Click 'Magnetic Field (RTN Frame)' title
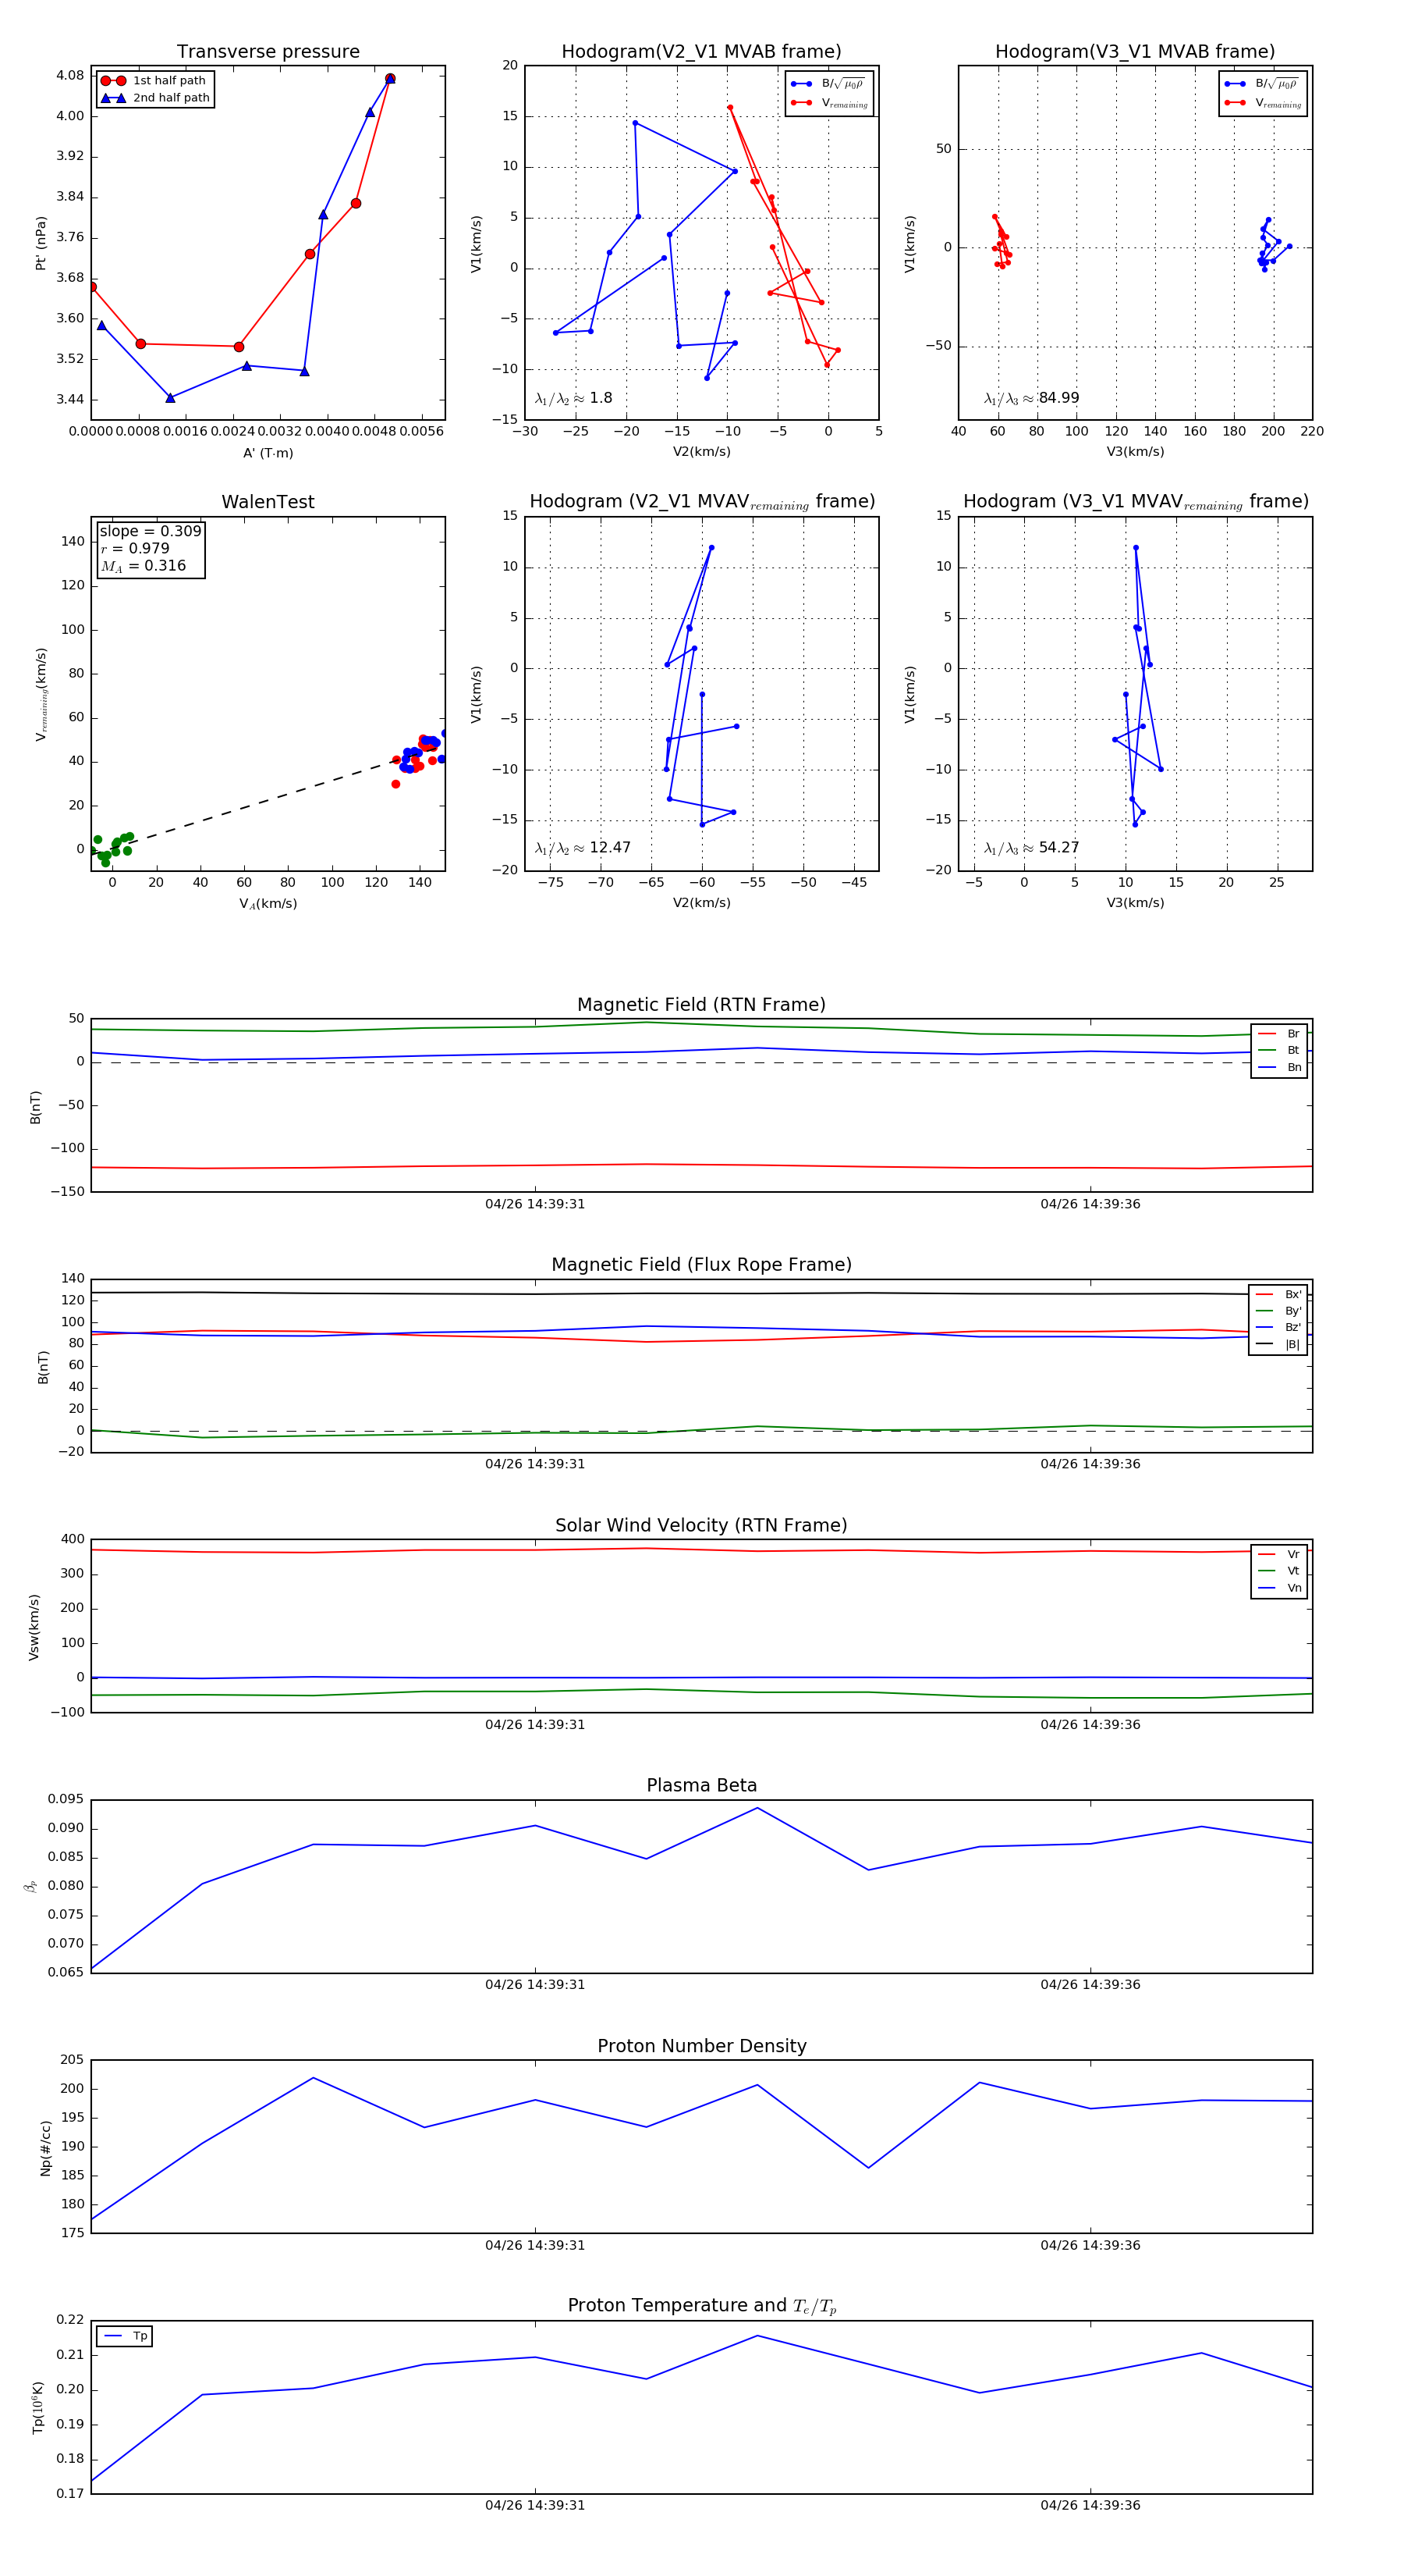Screen dimensions: 1404x2576 [701, 1005]
